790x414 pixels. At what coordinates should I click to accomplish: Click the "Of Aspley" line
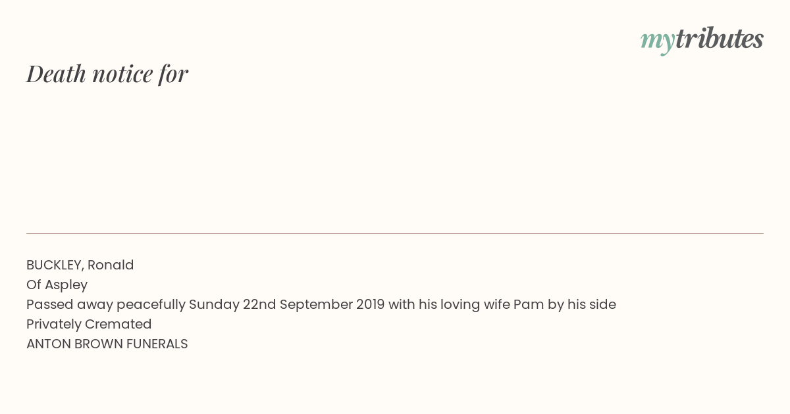point(57,285)
